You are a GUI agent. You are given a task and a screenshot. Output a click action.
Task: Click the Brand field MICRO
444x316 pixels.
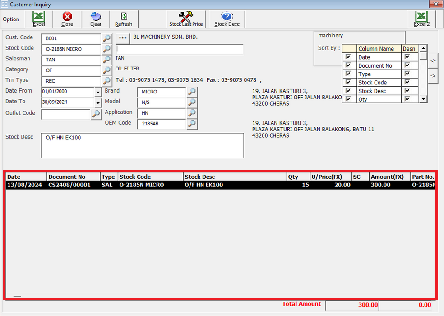coord(162,92)
